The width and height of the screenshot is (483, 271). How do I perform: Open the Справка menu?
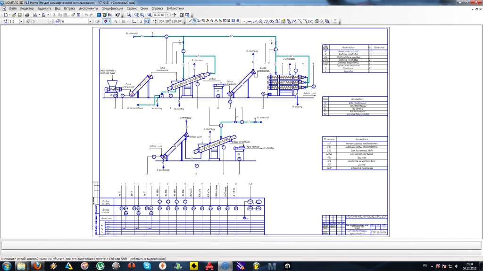[x=157, y=8]
